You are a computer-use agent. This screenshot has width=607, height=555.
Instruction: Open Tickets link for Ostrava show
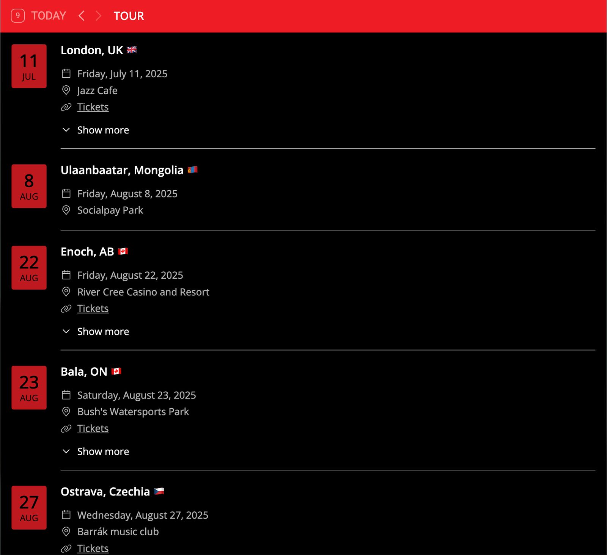click(93, 548)
